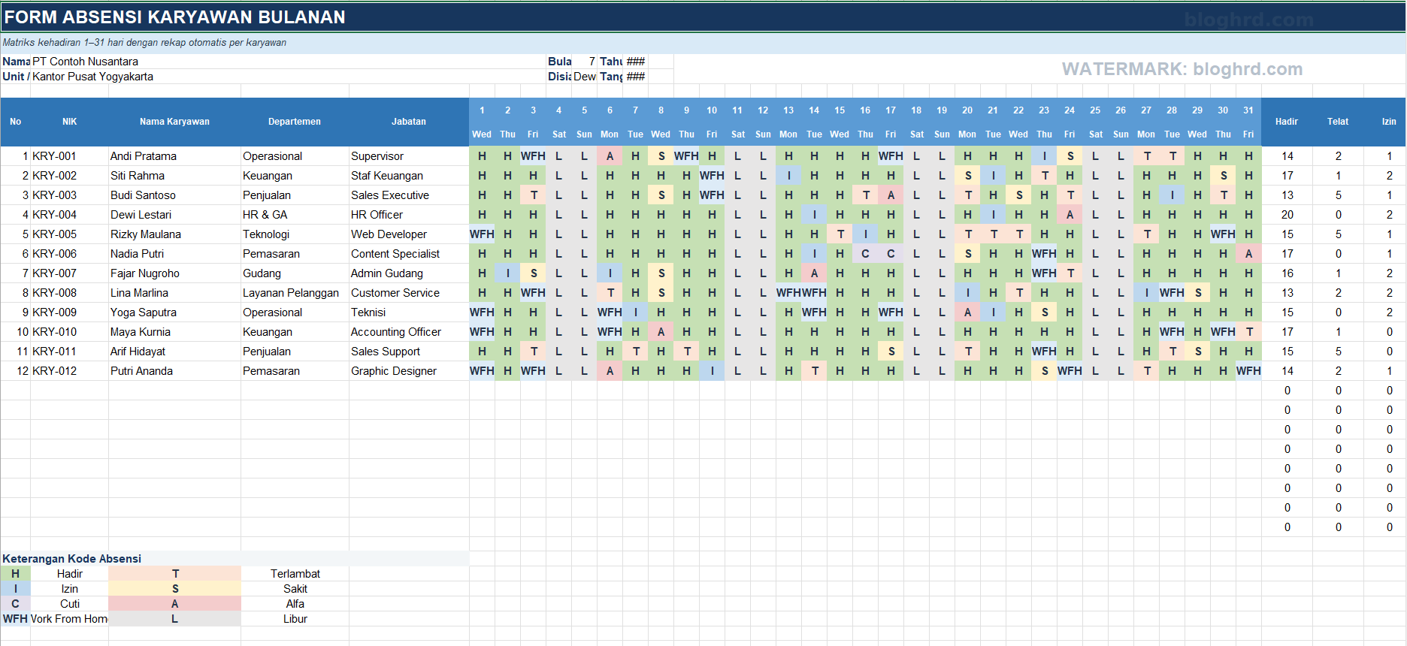
Task: Click the "Rizky Maulana" name cell
Action: pos(174,234)
